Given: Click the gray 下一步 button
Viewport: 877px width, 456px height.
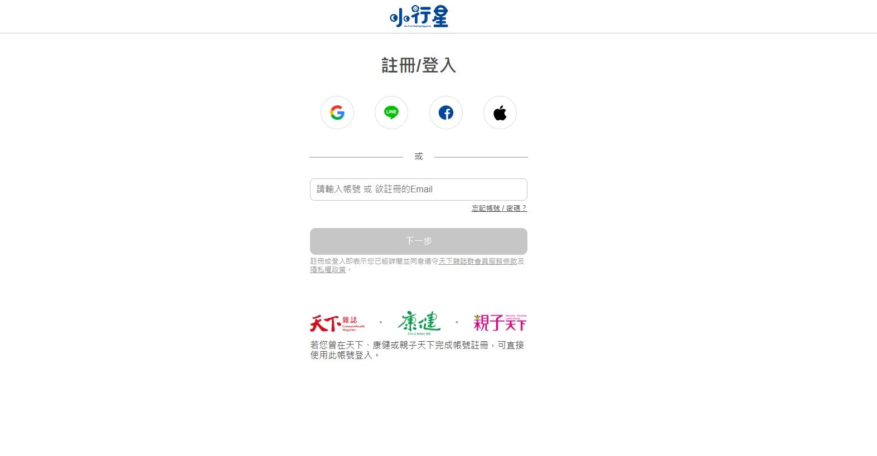Looking at the screenshot, I should pos(419,241).
